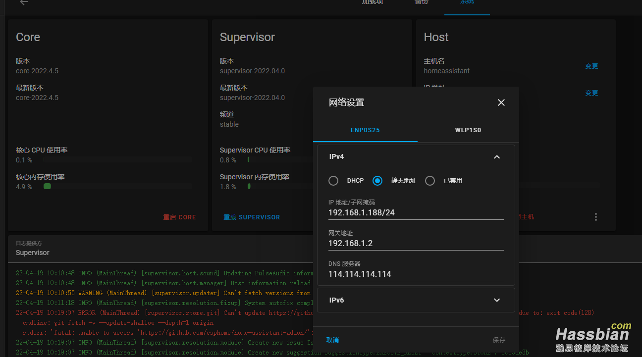
Task: Click the 网络设置 dialog title
Action: point(346,102)
